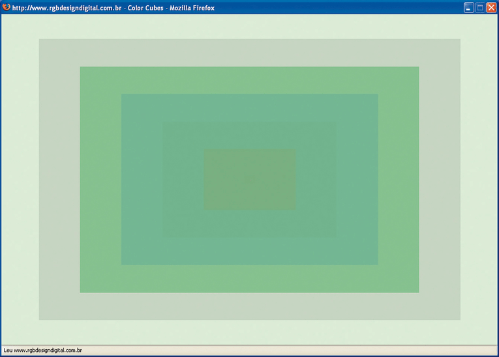Maximize the Color Cubes Firefox window
This screenshot has width=499, height=357.
click(x=480, y=8)
